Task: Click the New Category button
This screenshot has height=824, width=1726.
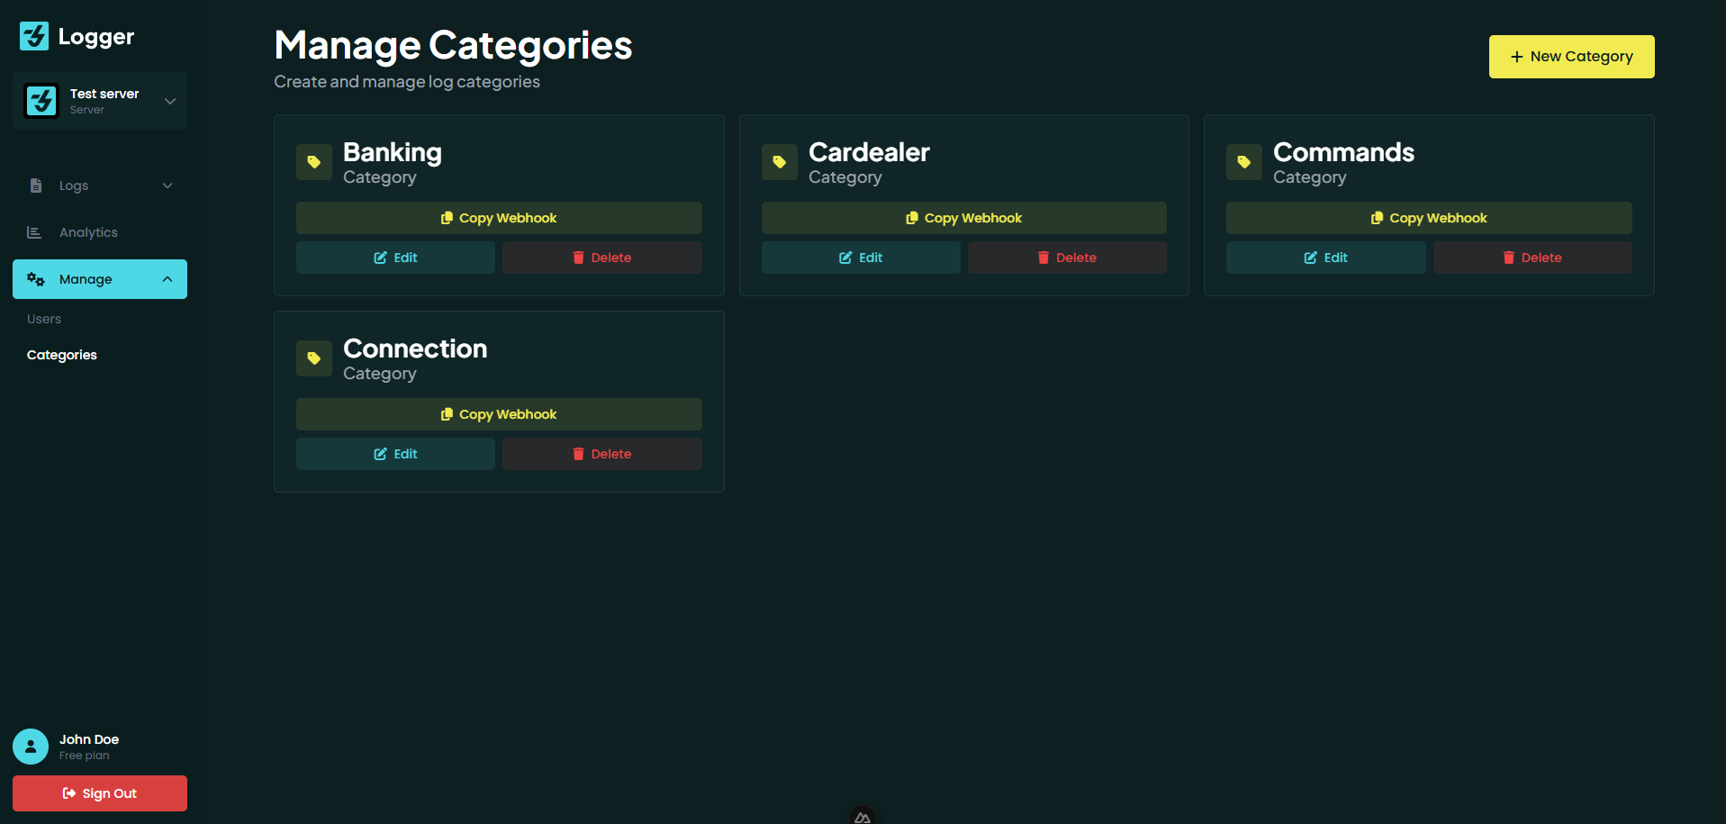Action: (x=1570, y=56)
